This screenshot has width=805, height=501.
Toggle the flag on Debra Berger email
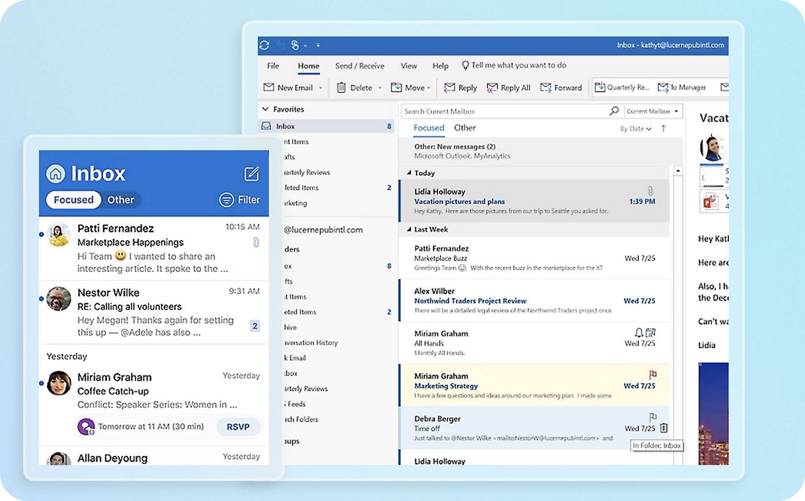coord(653,417)
